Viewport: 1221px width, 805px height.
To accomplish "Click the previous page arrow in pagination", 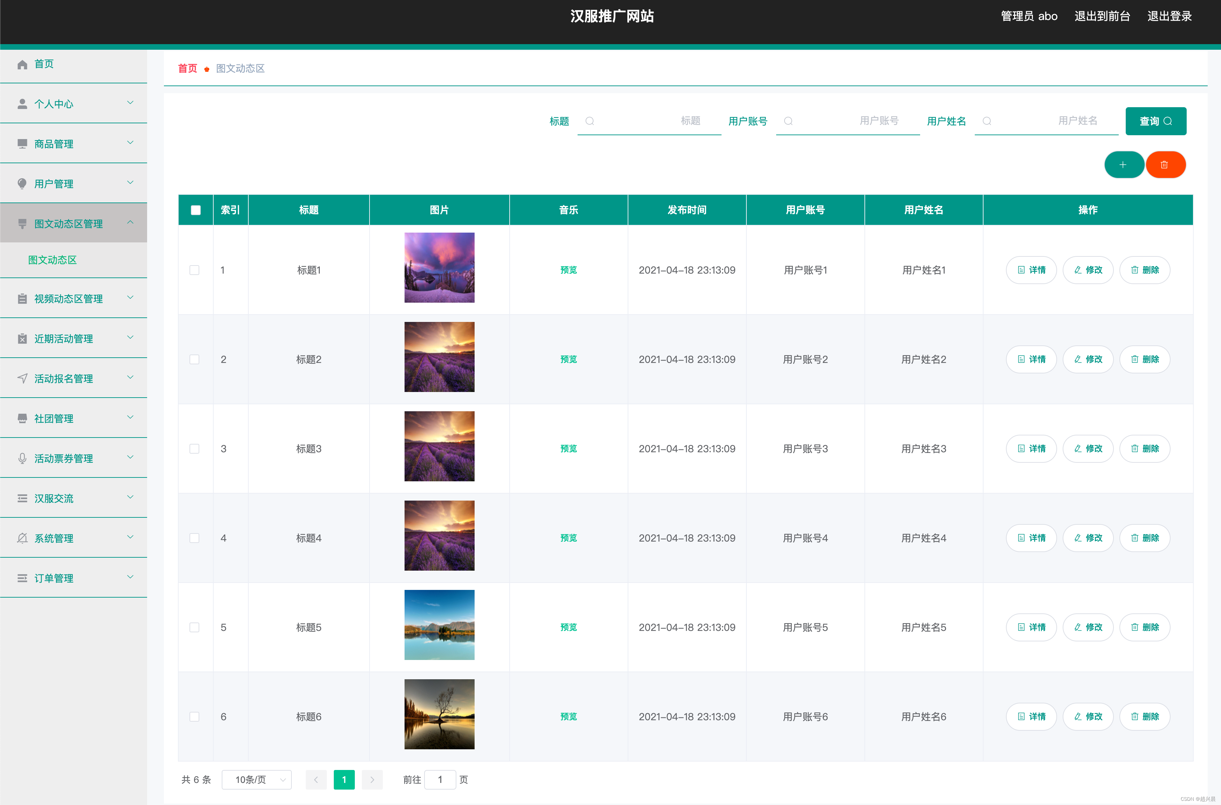I will coord(316,780).
